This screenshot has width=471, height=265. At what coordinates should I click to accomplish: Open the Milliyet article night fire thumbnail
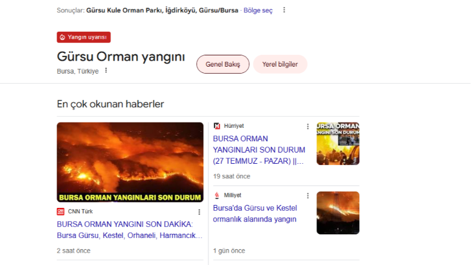(x=338, y=213)
